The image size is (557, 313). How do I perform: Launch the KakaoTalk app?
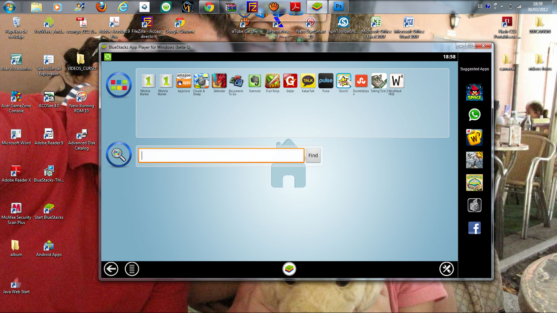click(x=308, y=81)
